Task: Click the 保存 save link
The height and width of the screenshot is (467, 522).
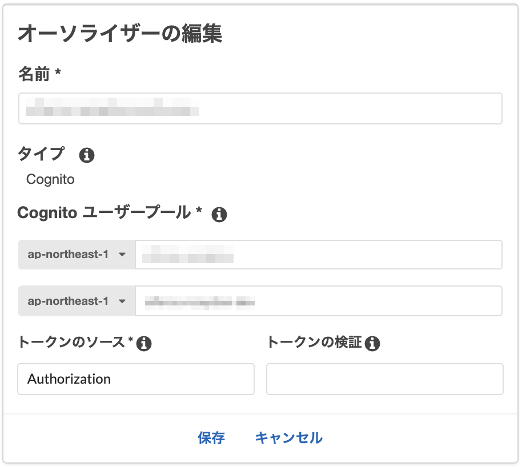Action: [x=212, y=438]
